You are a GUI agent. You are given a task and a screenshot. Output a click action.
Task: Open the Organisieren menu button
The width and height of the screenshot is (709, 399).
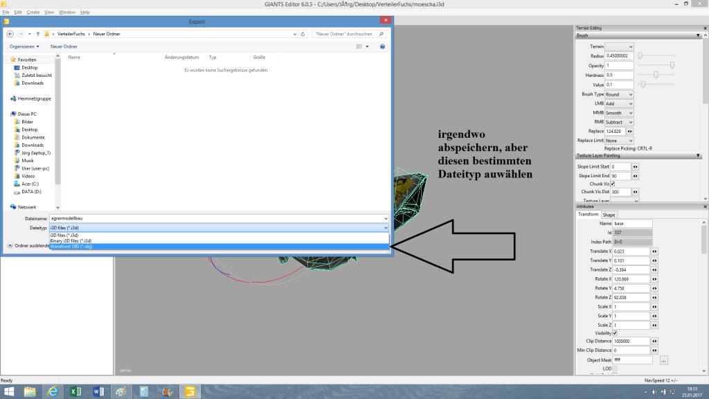pyautogui.click(x=24, y=46)
